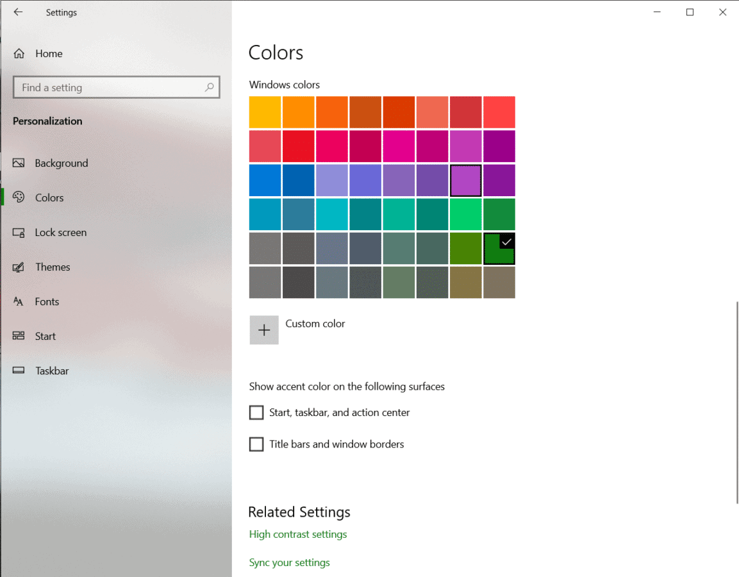Open the Background personalization icon
The width and height of the screenshot is (739, 577).
coord(17,163)
